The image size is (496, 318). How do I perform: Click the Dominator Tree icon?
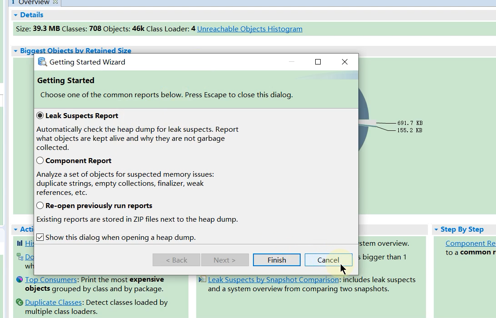point(20,257)
